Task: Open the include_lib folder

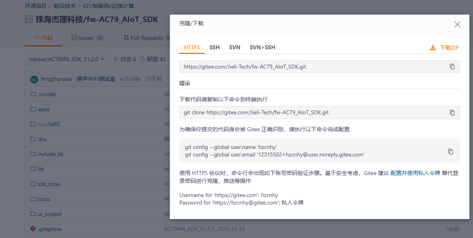Action: (x=50, y=154)
